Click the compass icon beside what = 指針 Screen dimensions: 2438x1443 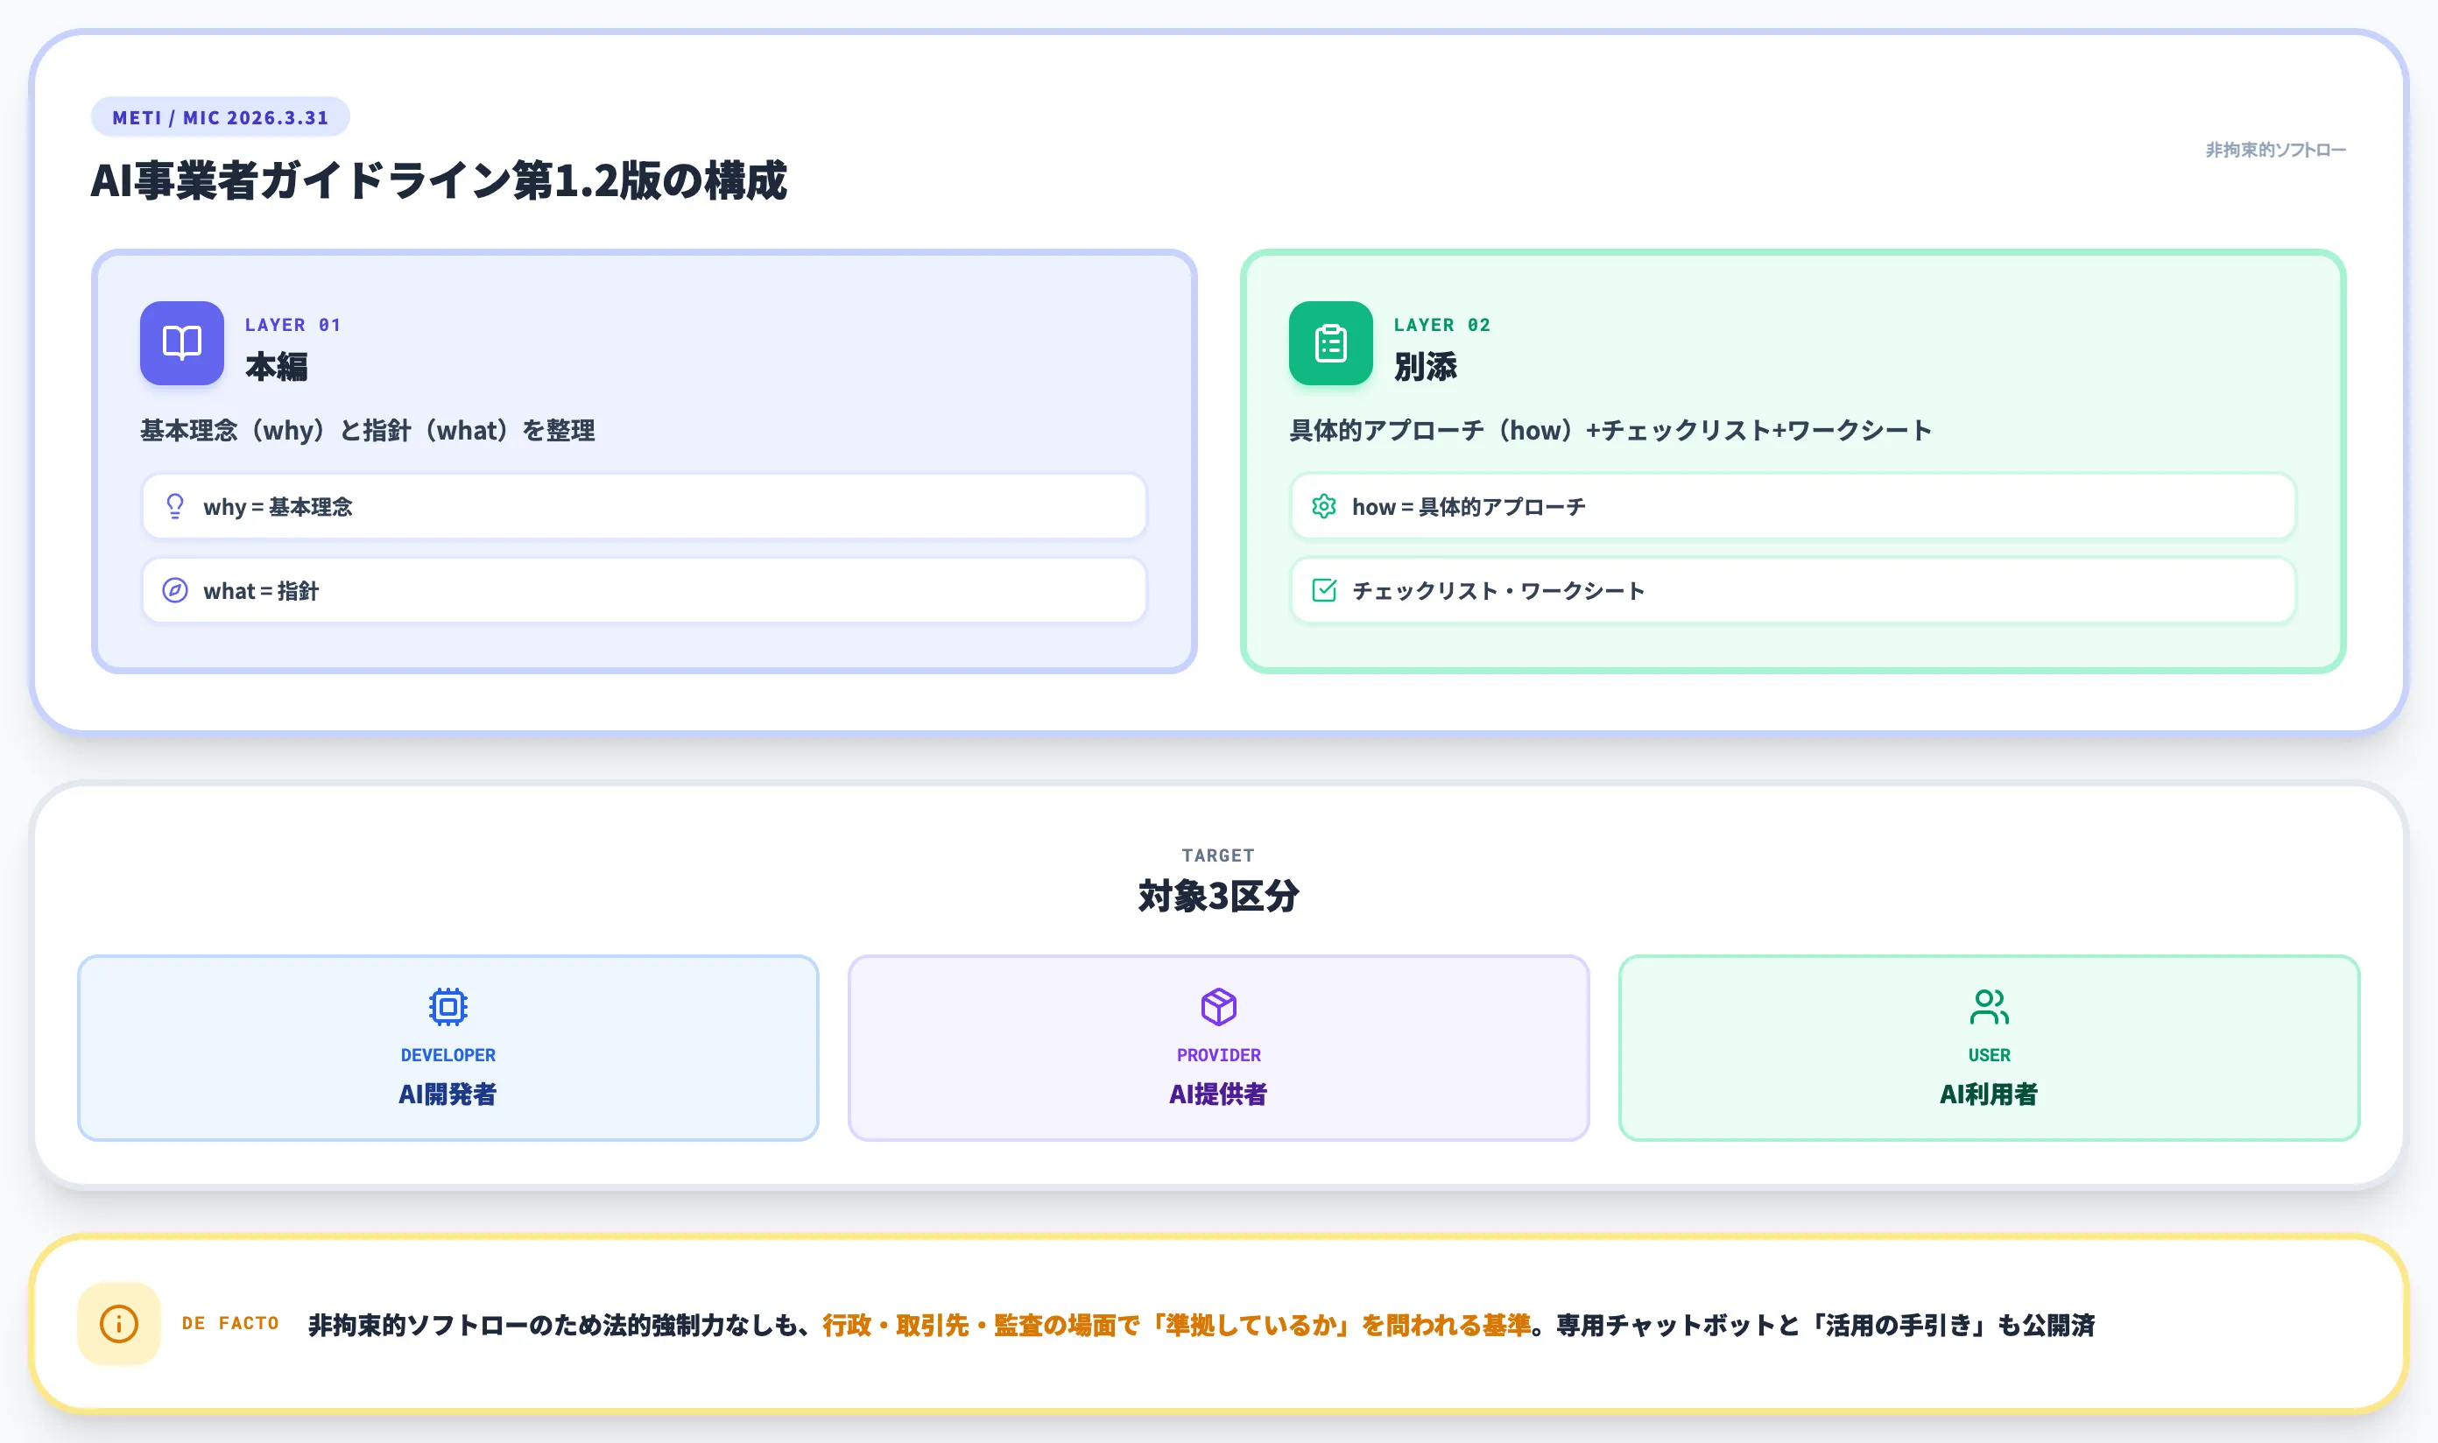pos(175,590)
